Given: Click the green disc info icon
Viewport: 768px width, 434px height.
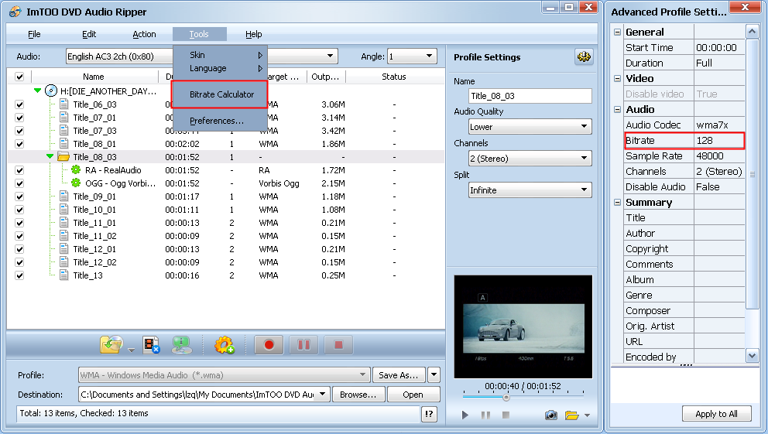Looking at the screenshot, I should pyautogui.click(x=182, y=345).
